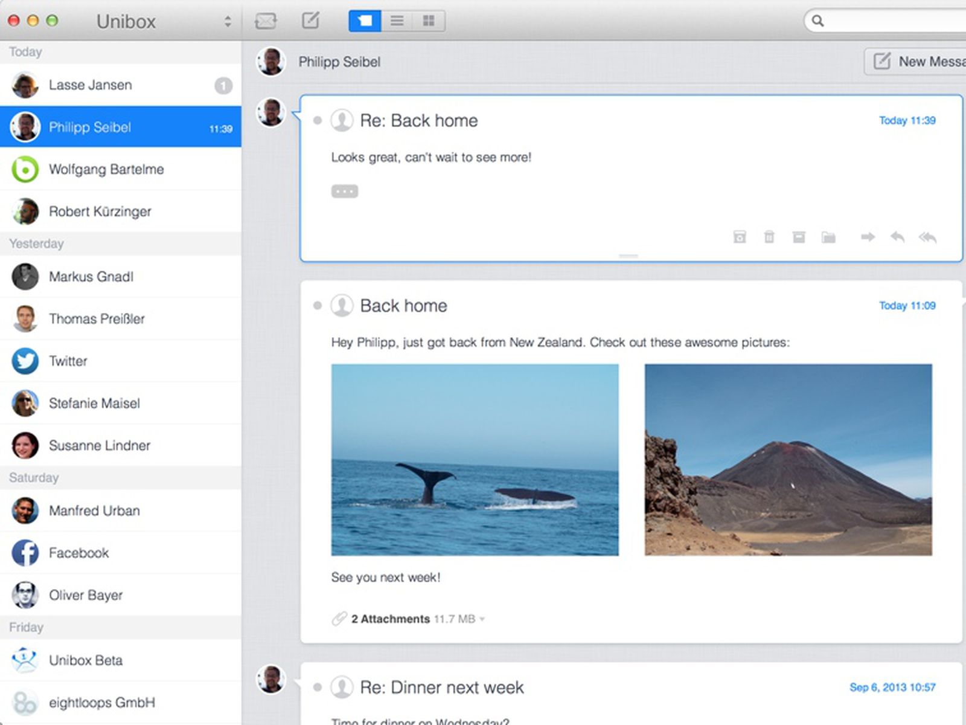Click the Sep 6, 2013 10:57 timestamp
966x725 pixels.
pos(892,688)
